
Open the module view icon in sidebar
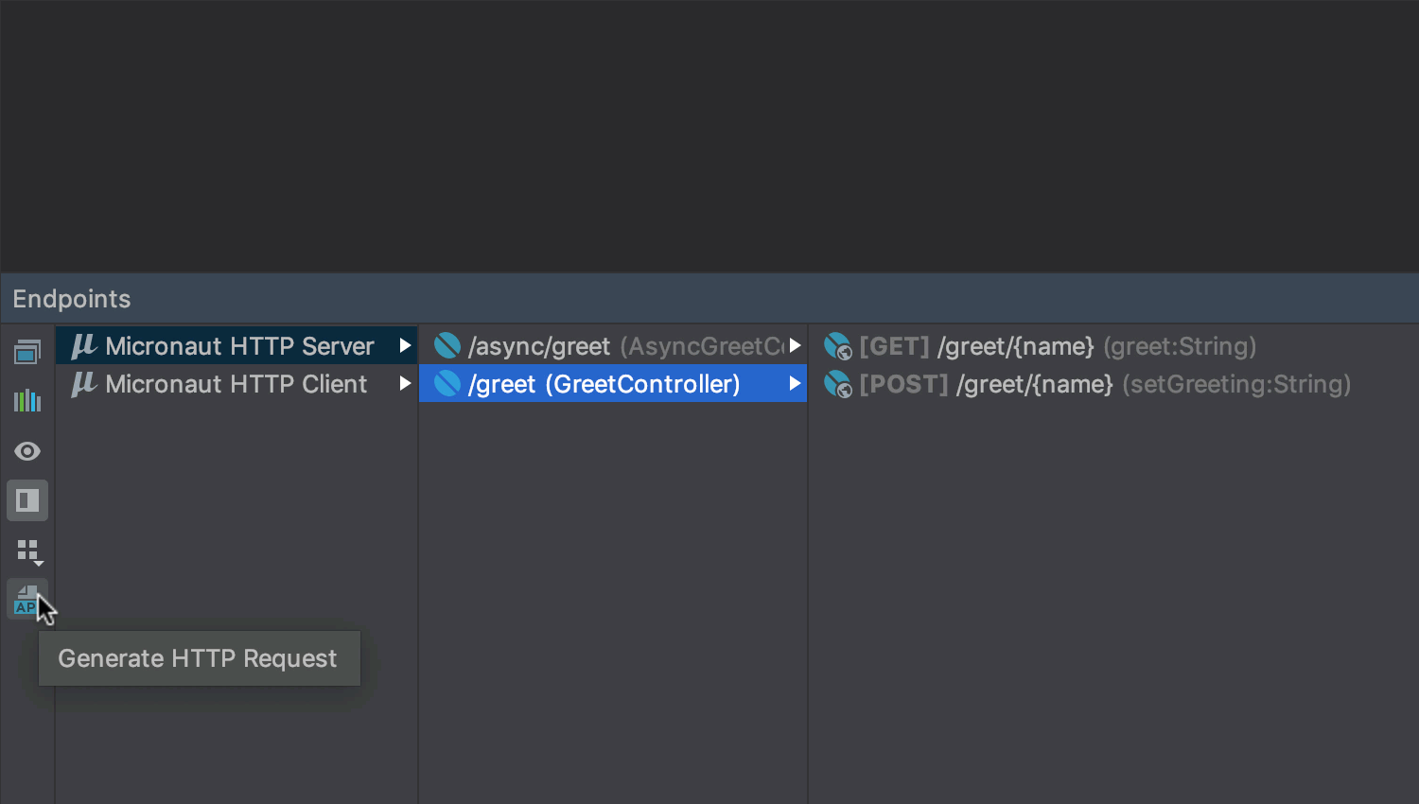(27, 352)
